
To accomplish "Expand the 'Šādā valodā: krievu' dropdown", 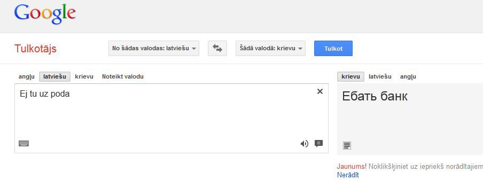I will tap(270, 49).
